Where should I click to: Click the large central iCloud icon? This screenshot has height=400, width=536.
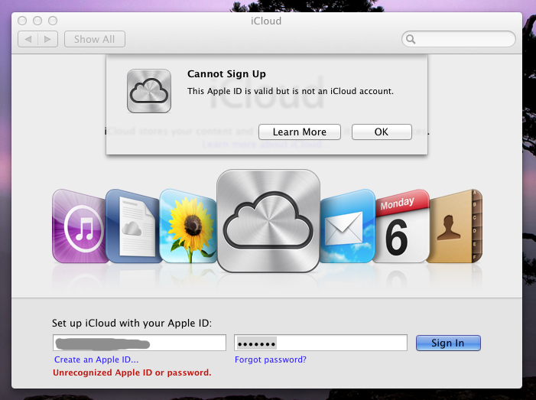pos(268,221)
